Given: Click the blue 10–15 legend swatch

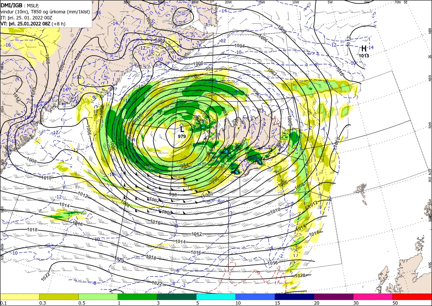Looking at the screenshot, I should pos(255,297).
